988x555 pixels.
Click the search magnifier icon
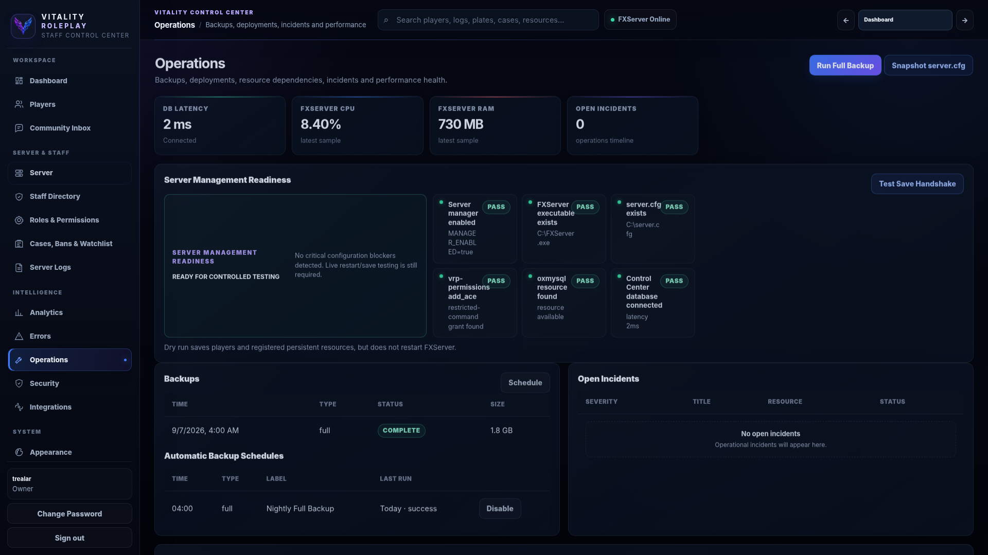pyautogui.click(x=386, y=21)
